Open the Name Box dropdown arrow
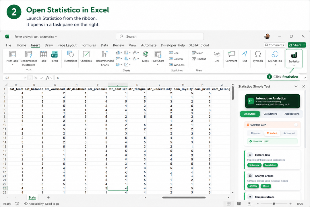The height and width of the screenshot is (207, 310). pyautogui.click(x=25, y=78)
